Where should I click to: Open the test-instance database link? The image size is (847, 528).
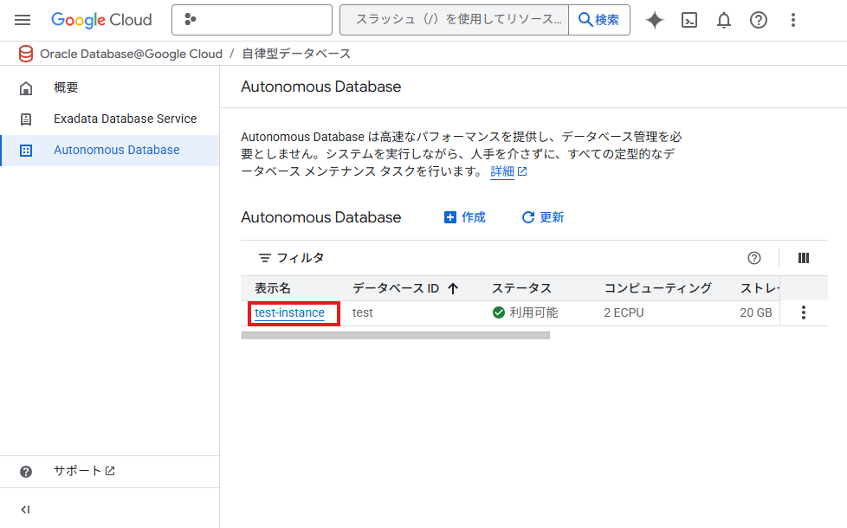[289, 312]
